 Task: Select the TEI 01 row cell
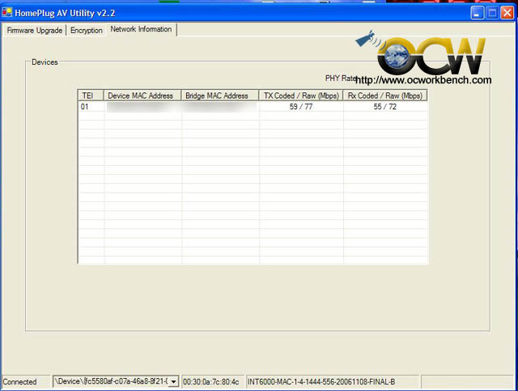coord(84,106)
